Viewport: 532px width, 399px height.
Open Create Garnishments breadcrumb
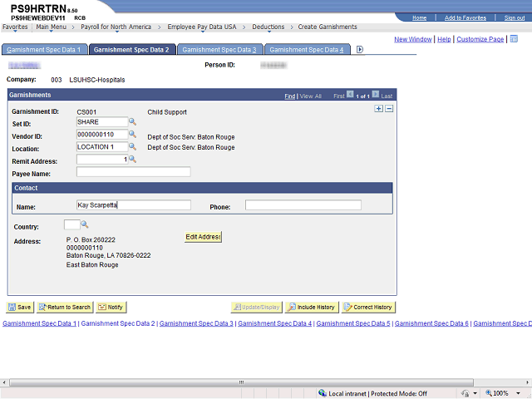pyautogui.click(x=328, y=27)
